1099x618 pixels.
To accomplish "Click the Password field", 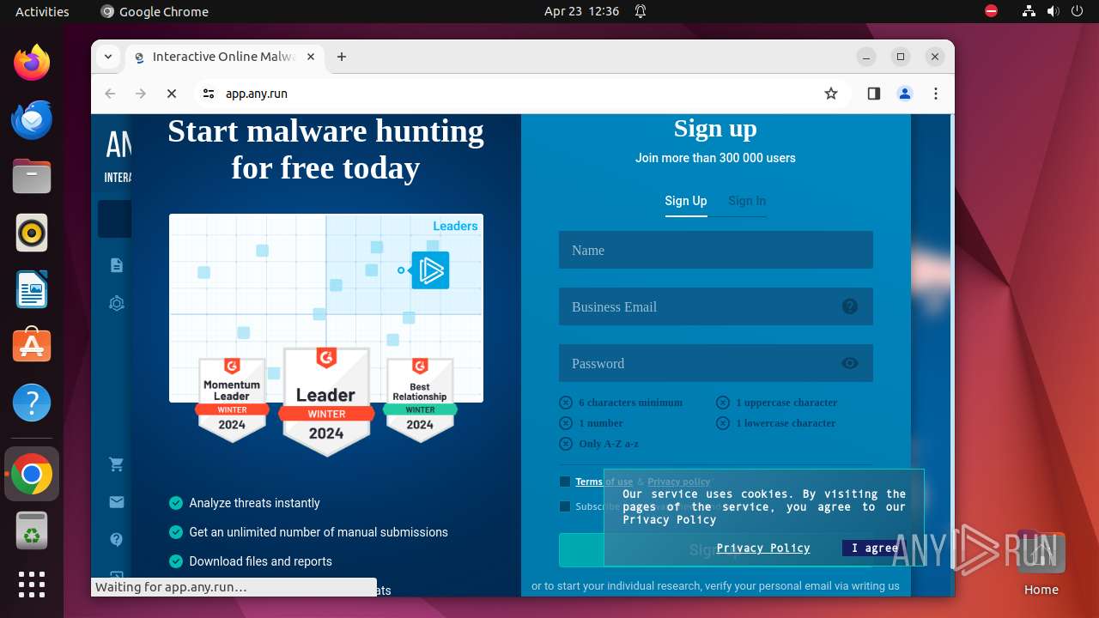I will click(716, 363).
